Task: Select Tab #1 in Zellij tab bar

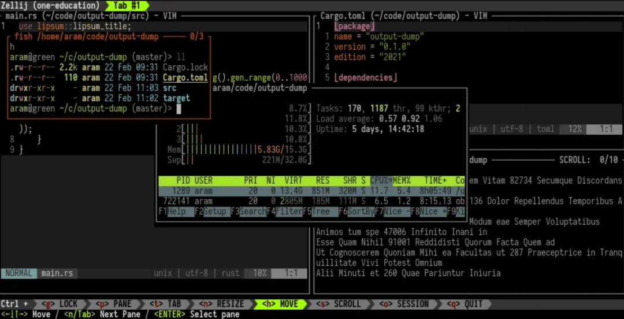Action: pyautogui.click(x=128, y=6)
